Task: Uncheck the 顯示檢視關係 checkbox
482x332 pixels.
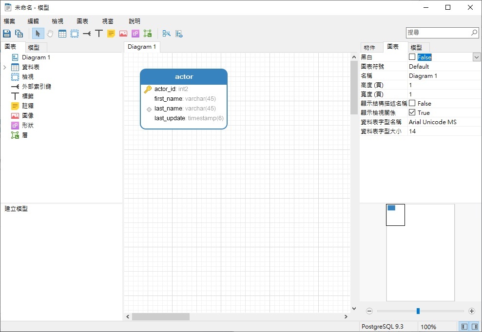Action: pos(412,112)
